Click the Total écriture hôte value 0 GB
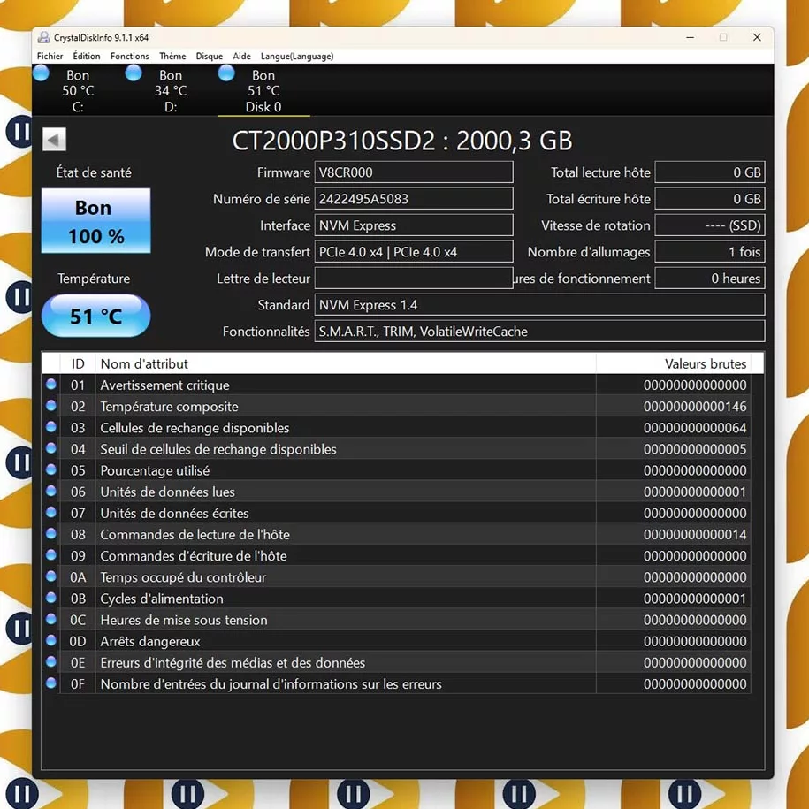Viewport: 809px width, 809px height. (x=710, y=199)
